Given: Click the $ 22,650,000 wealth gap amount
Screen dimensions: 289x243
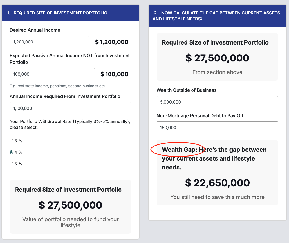Looking at the screenshot, I should pyautogui.click(x=217, y=183).
